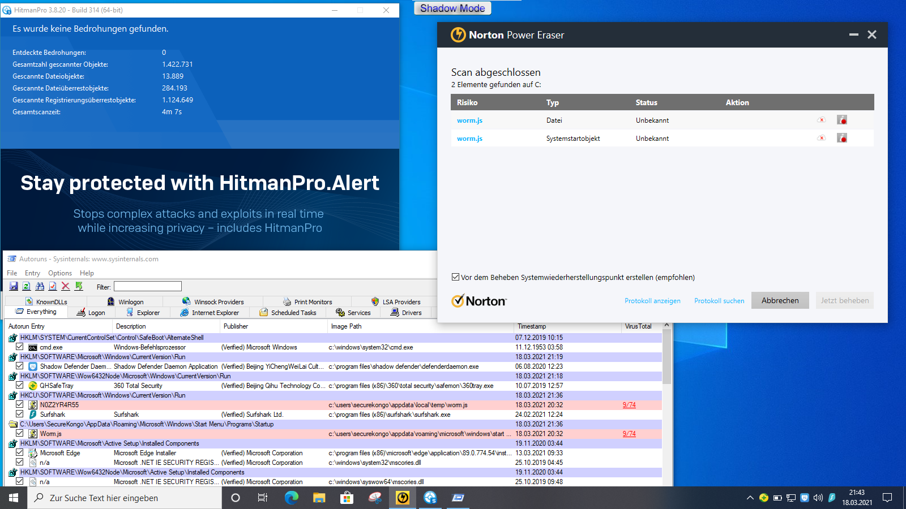Launch Microsoft Edge from the taskbar

[x=292, y=498]
